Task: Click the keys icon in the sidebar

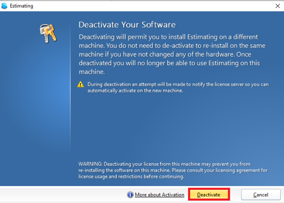Action: (x=48, y=34)
